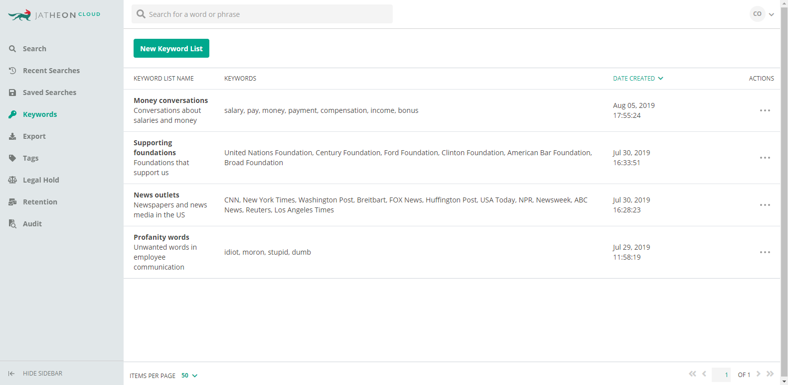This screenshot has height=385, width=788.
Task: Click ACTIONS column header
Action: pyautogui.click(x=762, y=79)
